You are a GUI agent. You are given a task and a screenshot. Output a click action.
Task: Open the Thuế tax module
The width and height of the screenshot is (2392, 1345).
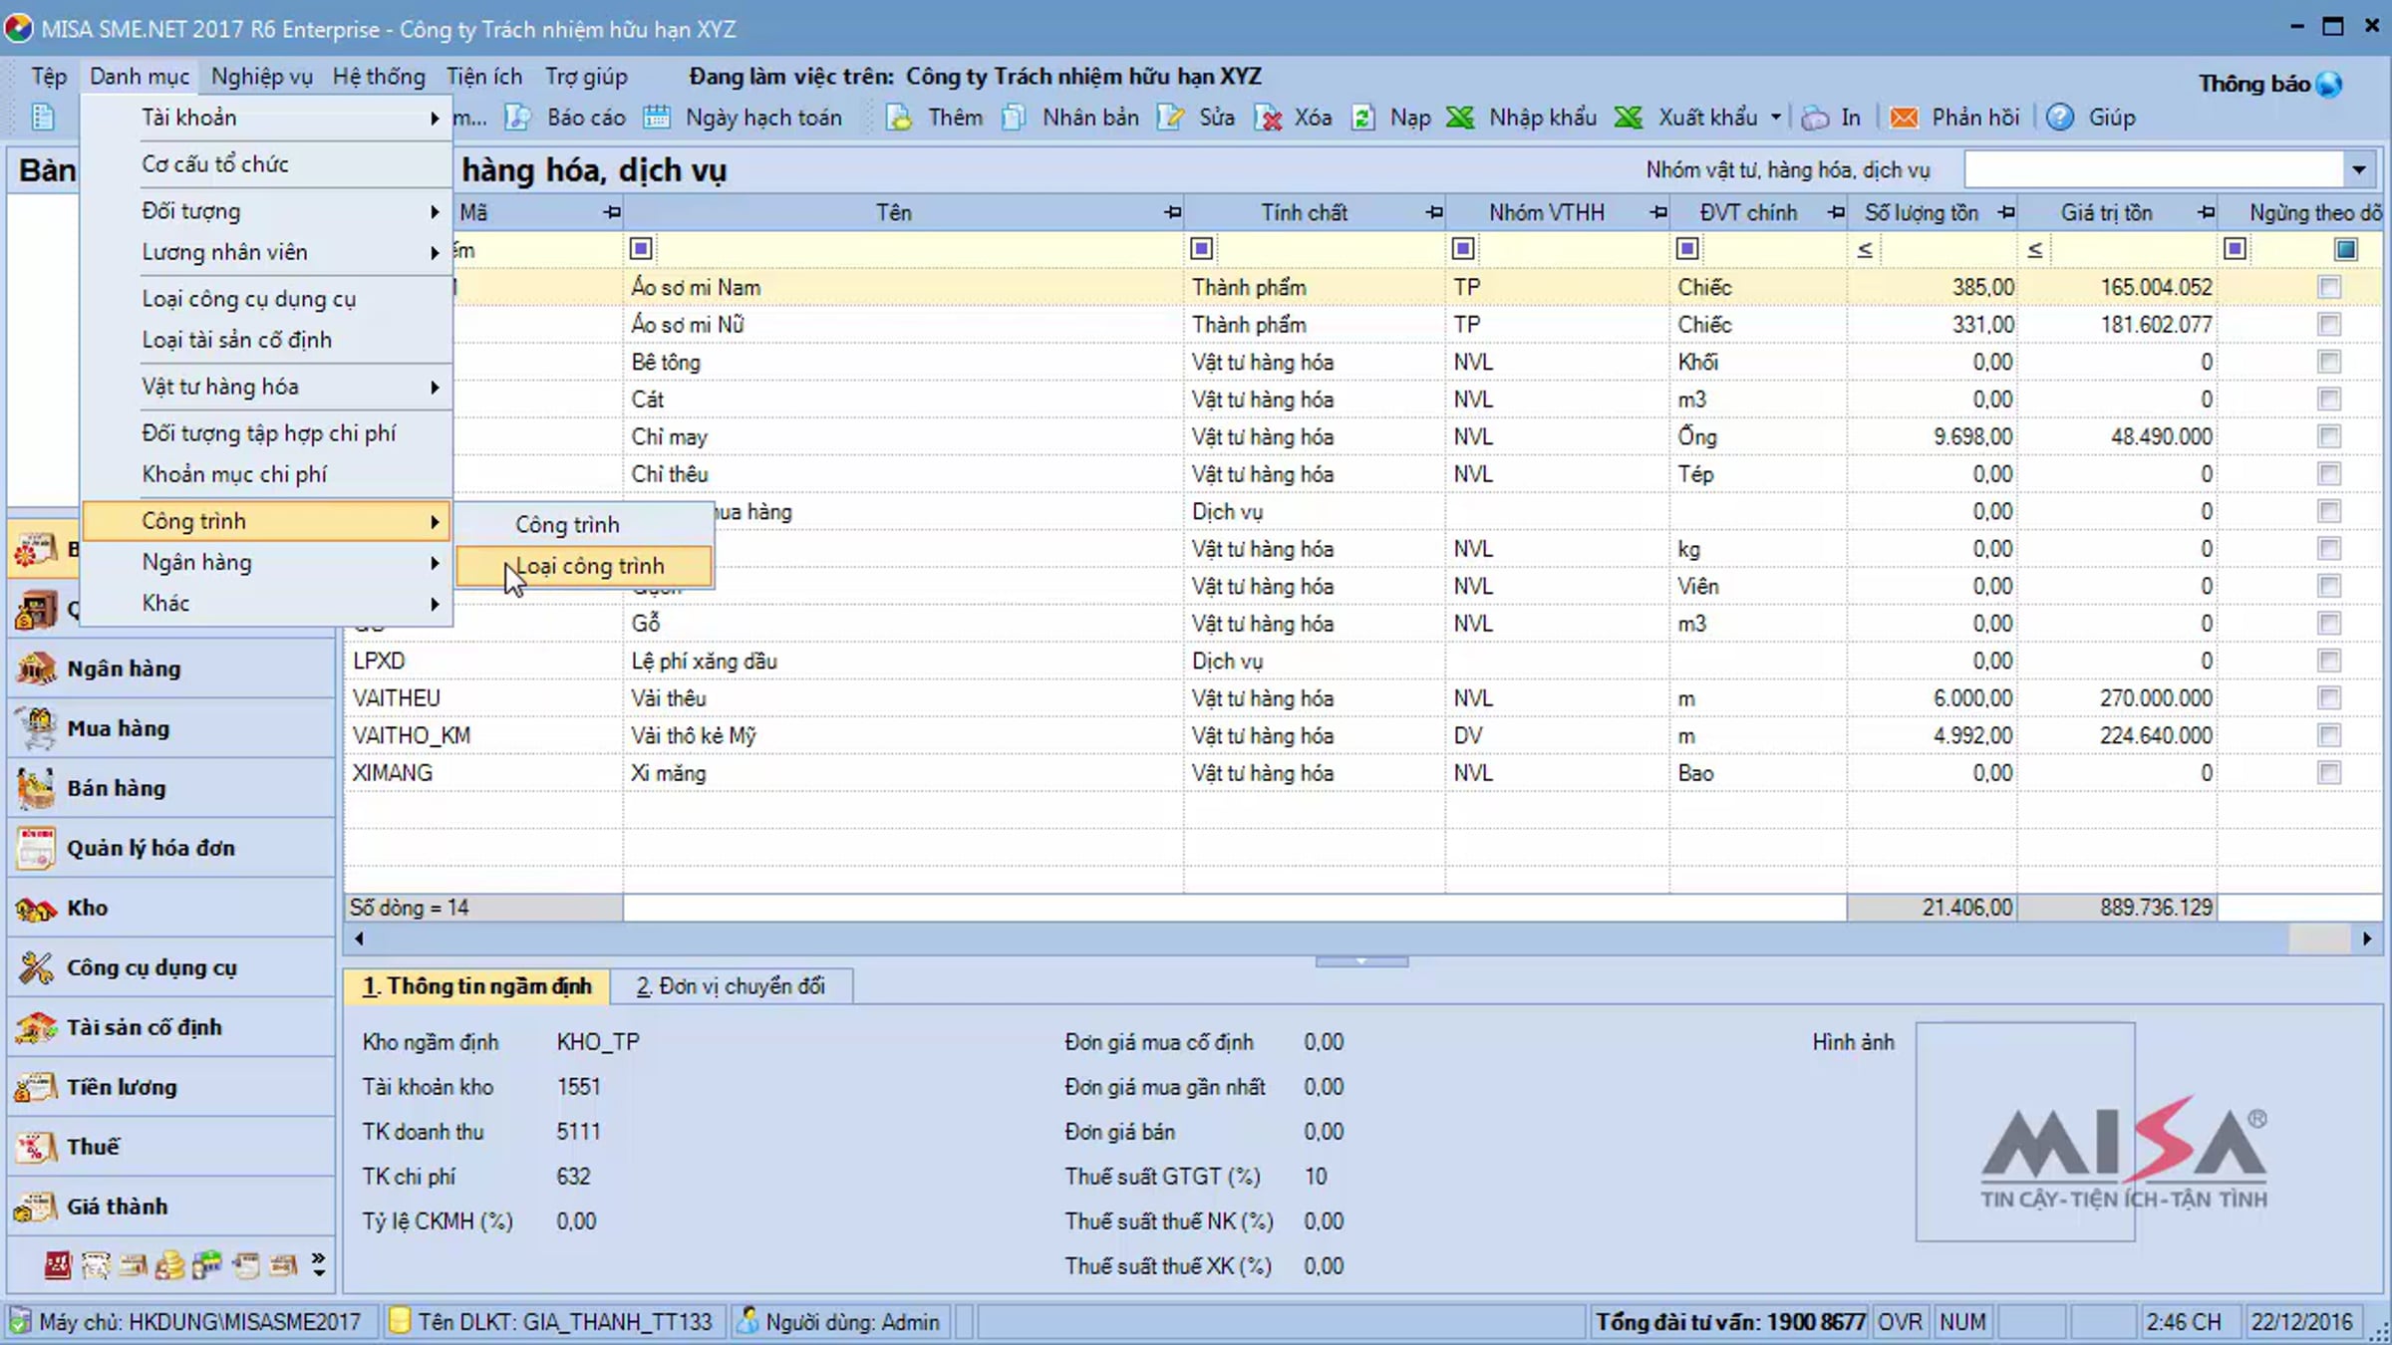[x=171, y=1147]
